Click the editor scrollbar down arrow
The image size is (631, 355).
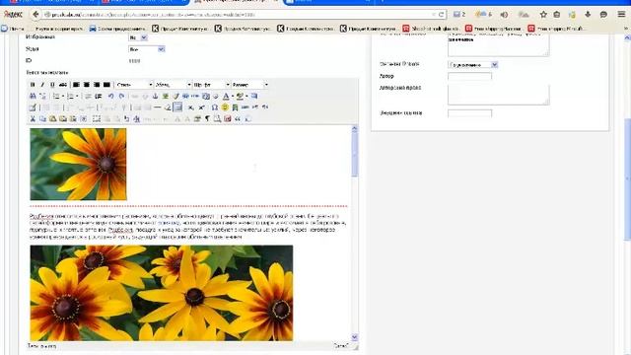(354, 337)
